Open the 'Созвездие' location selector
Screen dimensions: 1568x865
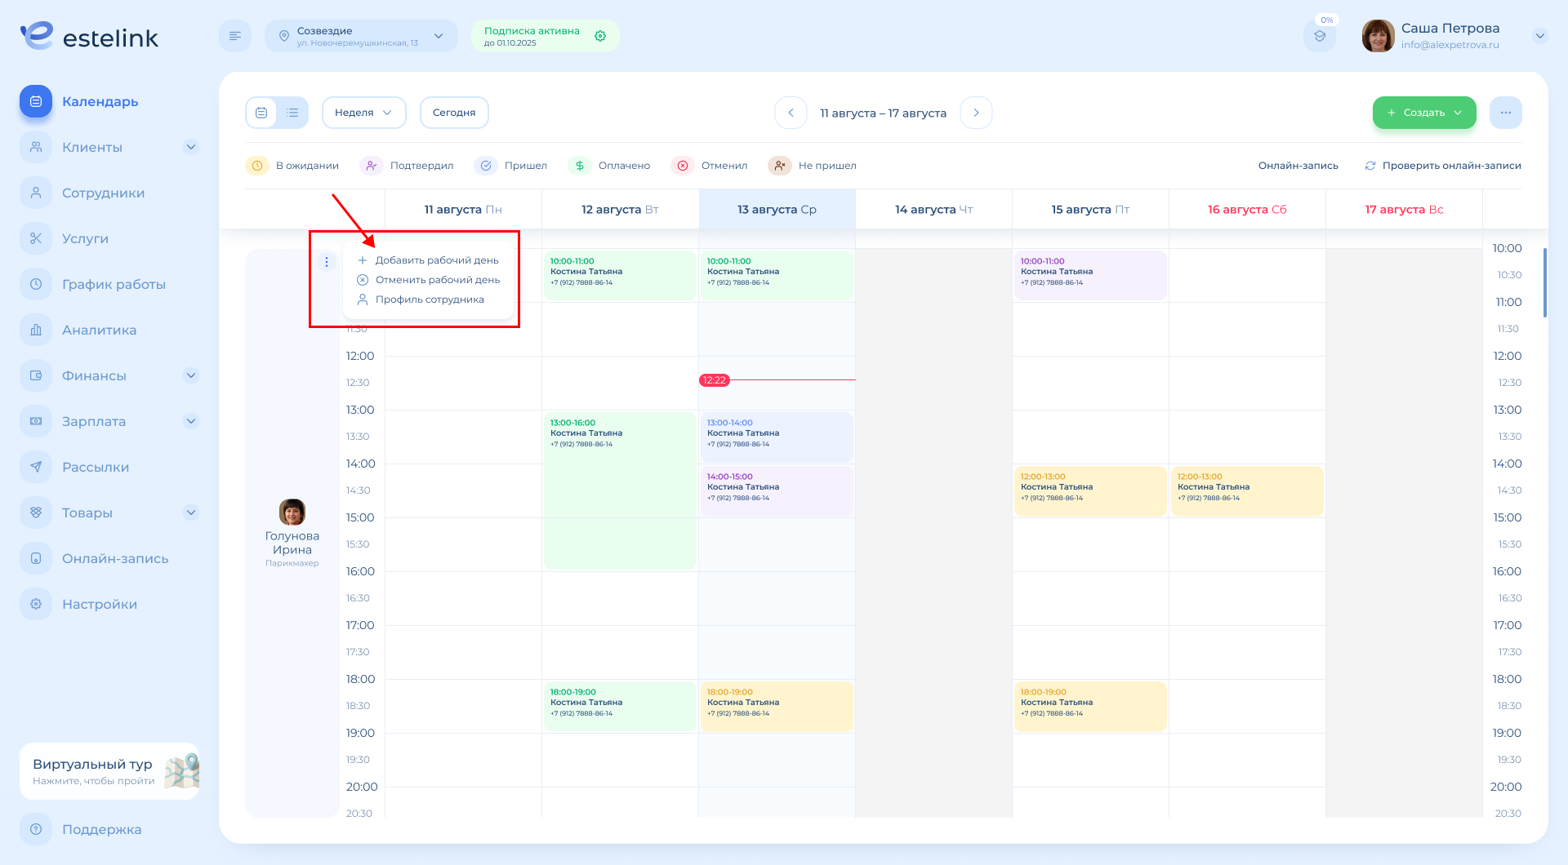click(x=361, y=36)
